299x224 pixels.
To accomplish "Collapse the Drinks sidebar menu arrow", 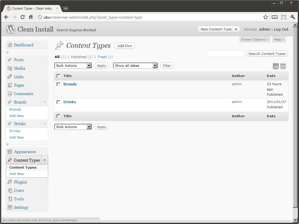I will [x=44, y=124].
